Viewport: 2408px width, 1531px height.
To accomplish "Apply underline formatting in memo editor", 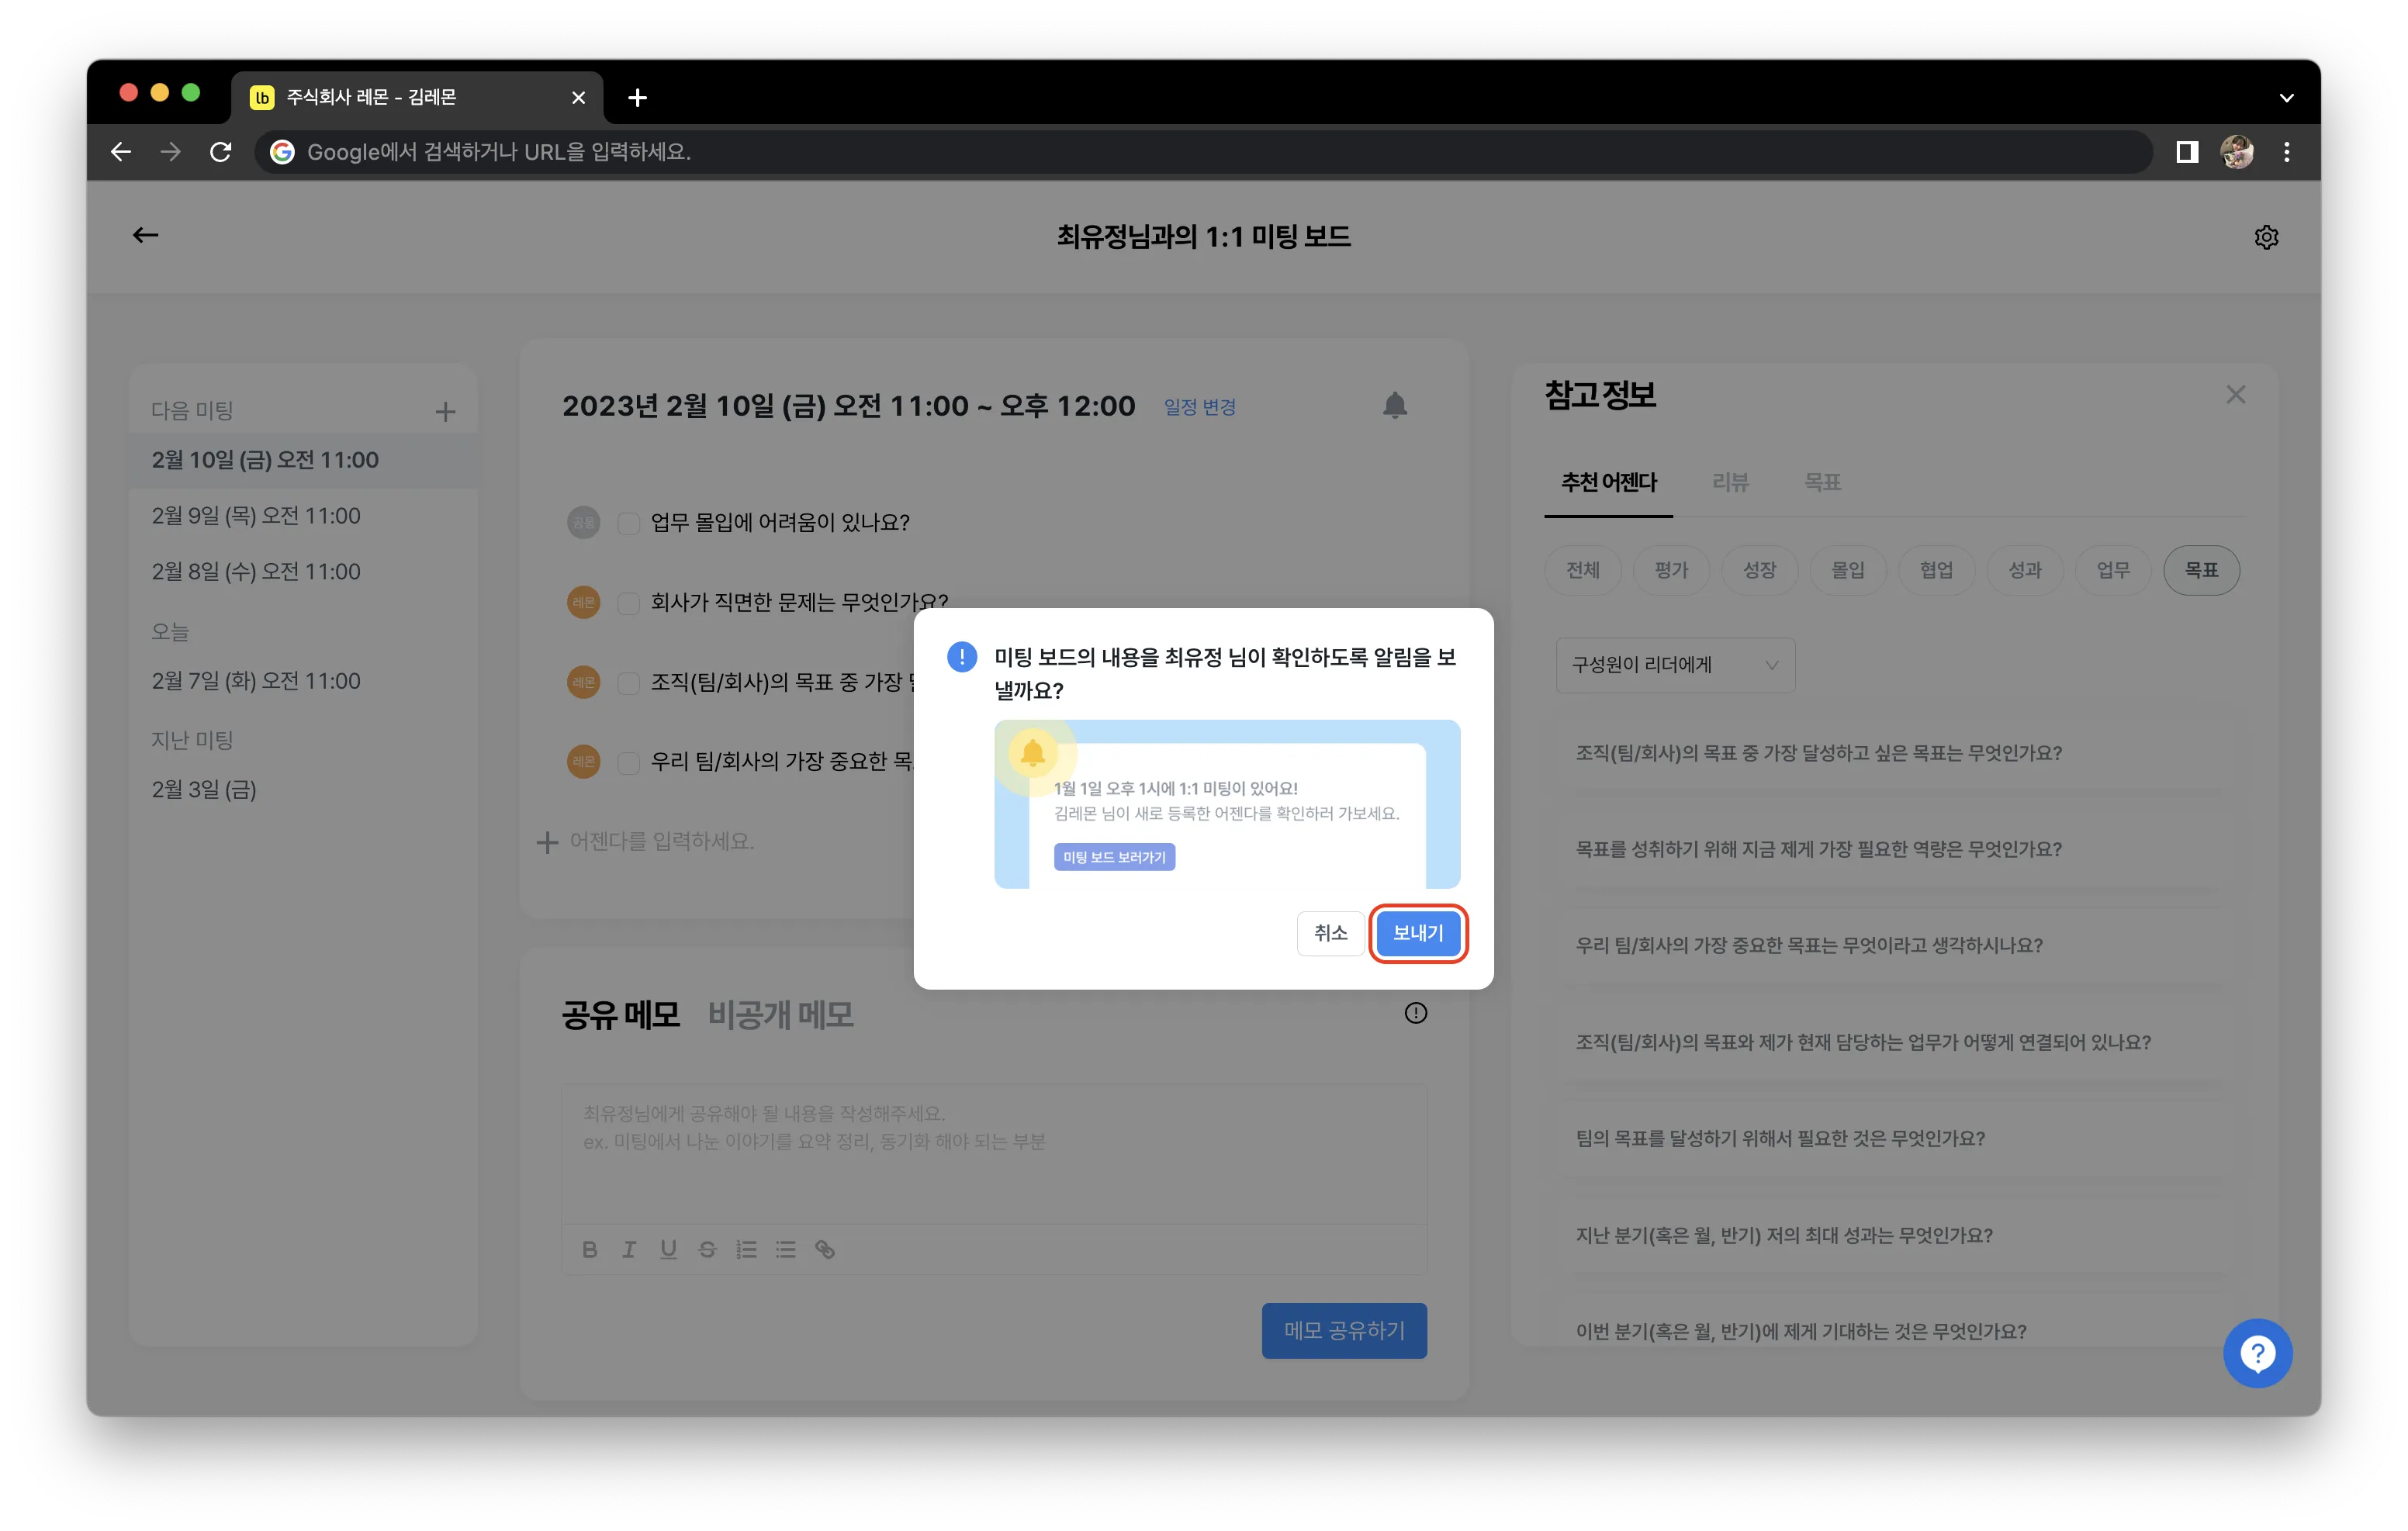I will 668,1249.
